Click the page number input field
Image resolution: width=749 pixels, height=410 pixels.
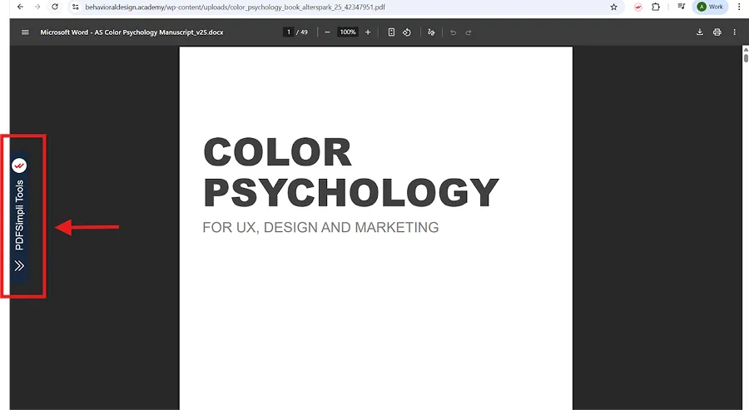click(288, 32)
